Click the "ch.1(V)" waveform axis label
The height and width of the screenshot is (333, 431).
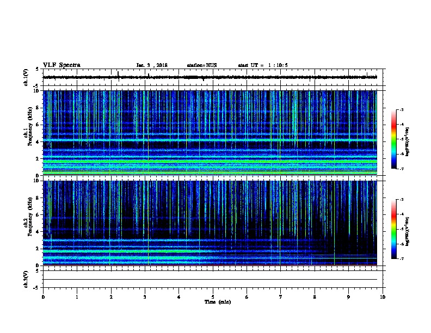tap(26, 77)
